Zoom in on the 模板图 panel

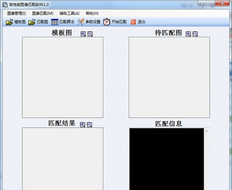83,34
